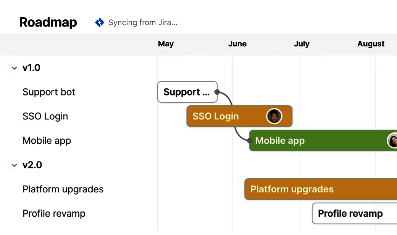
Task: Select the Profile revamp row label
Action: tap(54, 214)
